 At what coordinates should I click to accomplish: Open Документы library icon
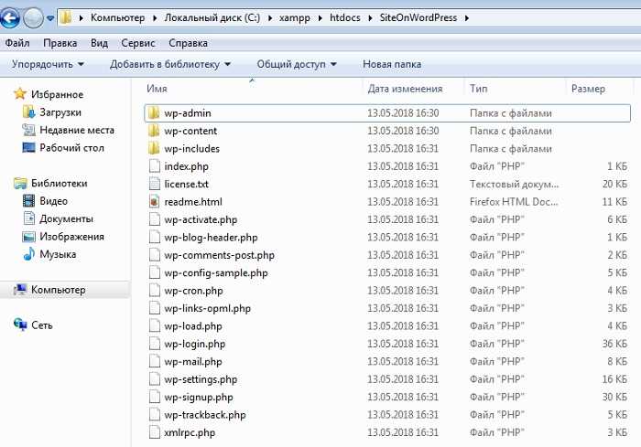pos(28,218)
